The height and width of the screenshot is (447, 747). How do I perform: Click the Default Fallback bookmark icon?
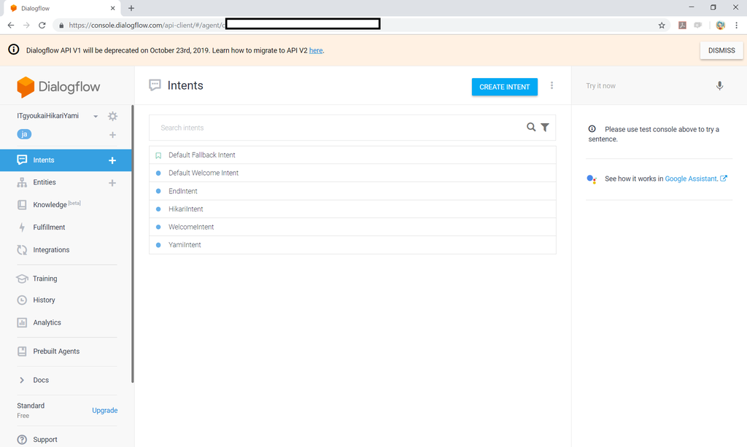[158, 155]
